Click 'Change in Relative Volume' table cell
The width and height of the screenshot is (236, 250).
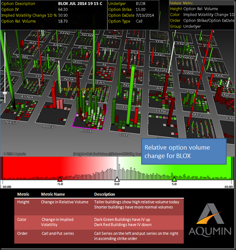[65, 202]
